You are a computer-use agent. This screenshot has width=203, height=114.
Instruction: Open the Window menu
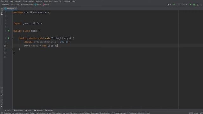tap(67, 1)
